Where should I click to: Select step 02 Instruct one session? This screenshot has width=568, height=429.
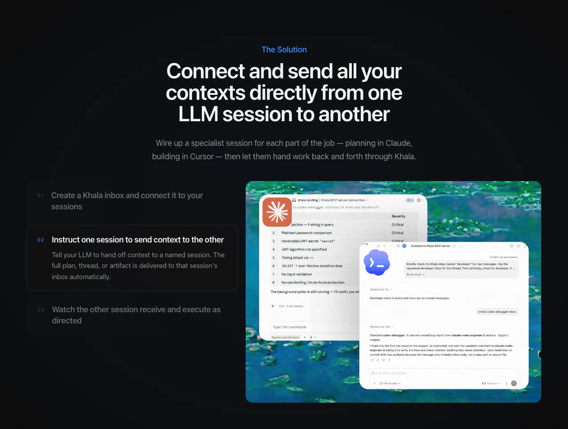pyautogui.click(x=132, y=258)
